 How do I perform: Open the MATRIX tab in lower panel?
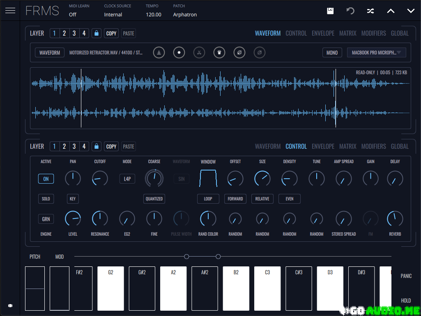click(x=347, y=146)
